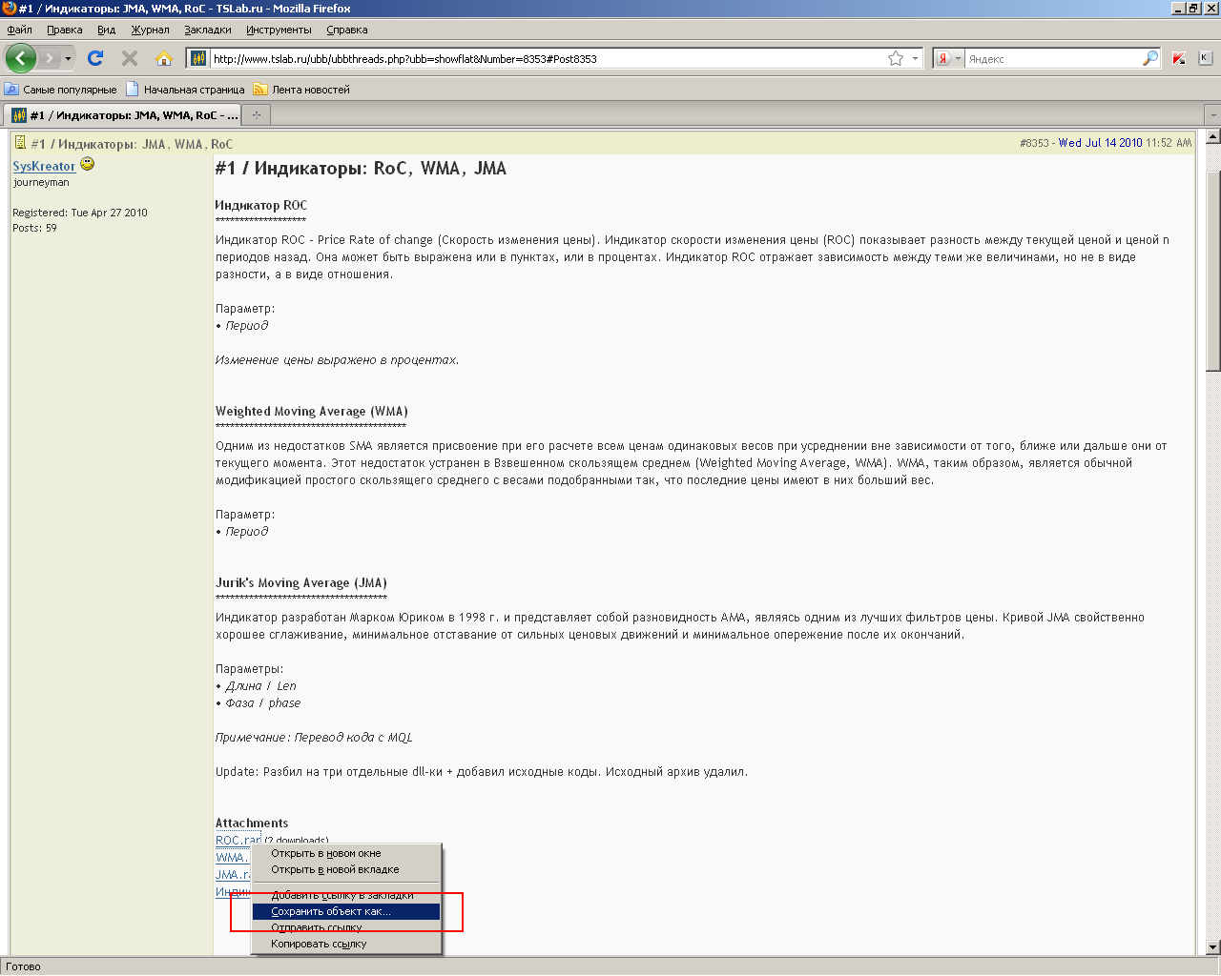
Task: Stop loading with the X toolbar button
Action: tap(130, 58)
